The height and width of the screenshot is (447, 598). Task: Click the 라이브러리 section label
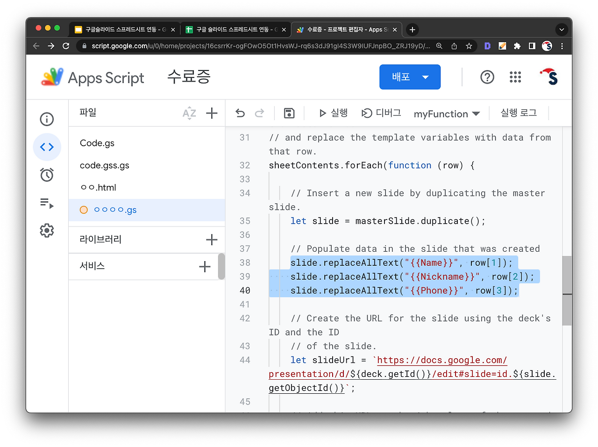[x=100, y=239]
